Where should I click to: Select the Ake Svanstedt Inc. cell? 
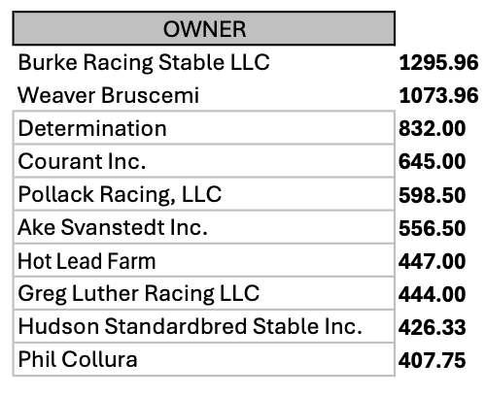[204, 227]
